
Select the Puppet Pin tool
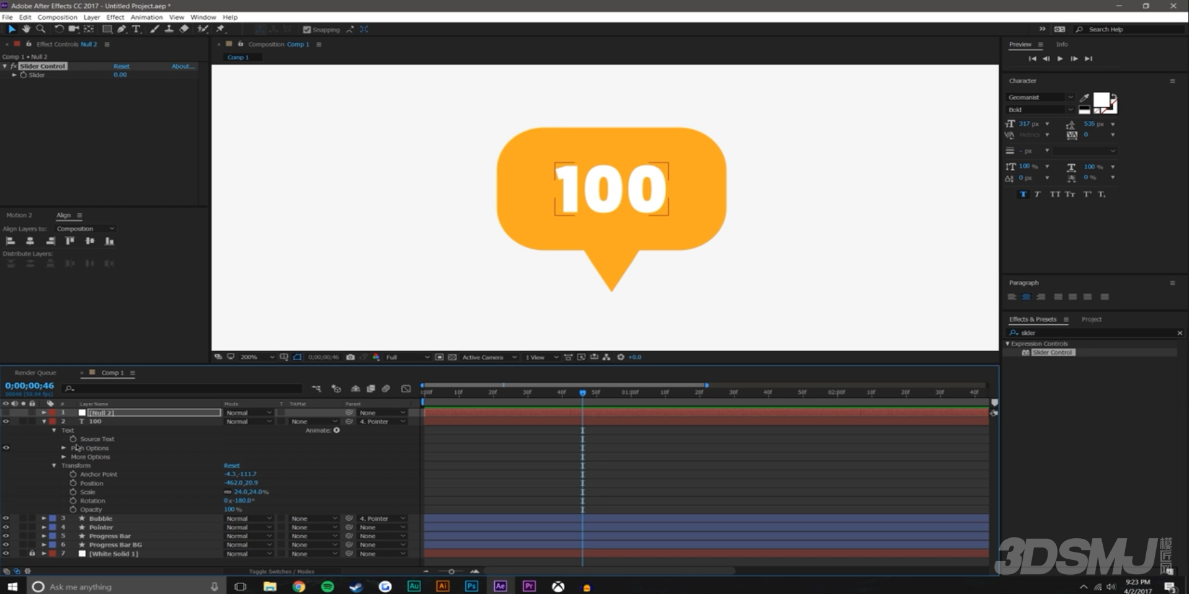[220, 29]
